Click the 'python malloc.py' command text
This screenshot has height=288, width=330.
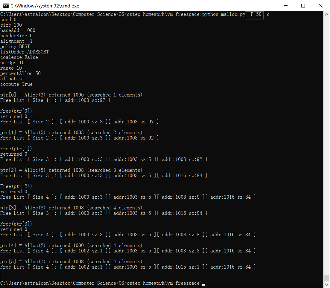click(223, 14)
